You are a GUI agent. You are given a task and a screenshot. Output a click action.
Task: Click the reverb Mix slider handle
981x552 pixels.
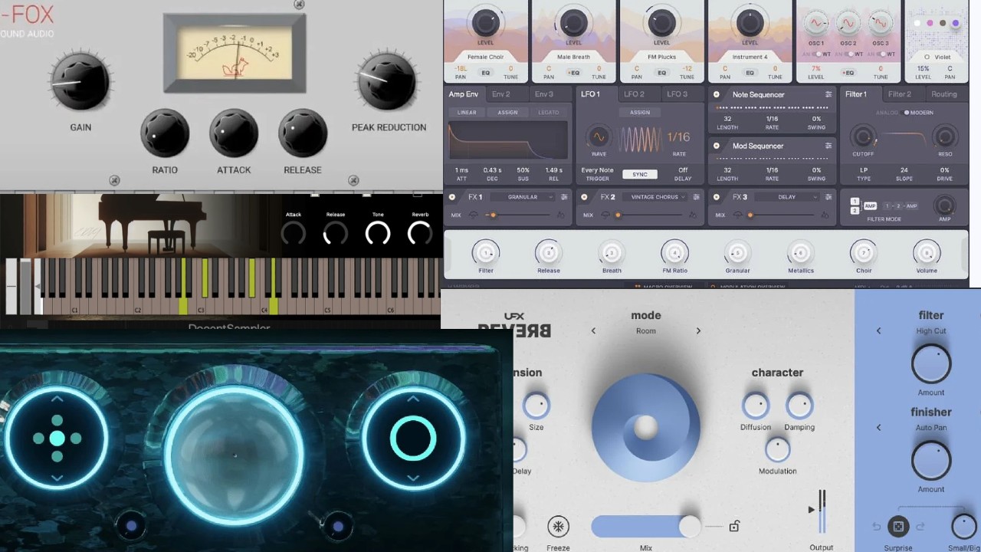coord(690,526)
